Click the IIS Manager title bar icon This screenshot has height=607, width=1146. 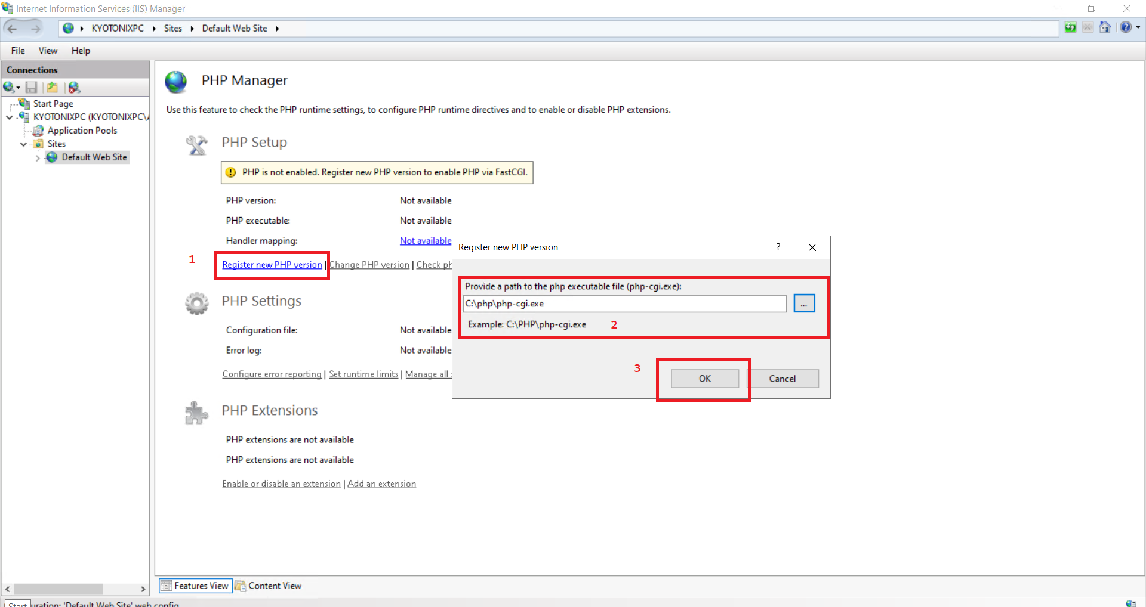coord(7,8)
